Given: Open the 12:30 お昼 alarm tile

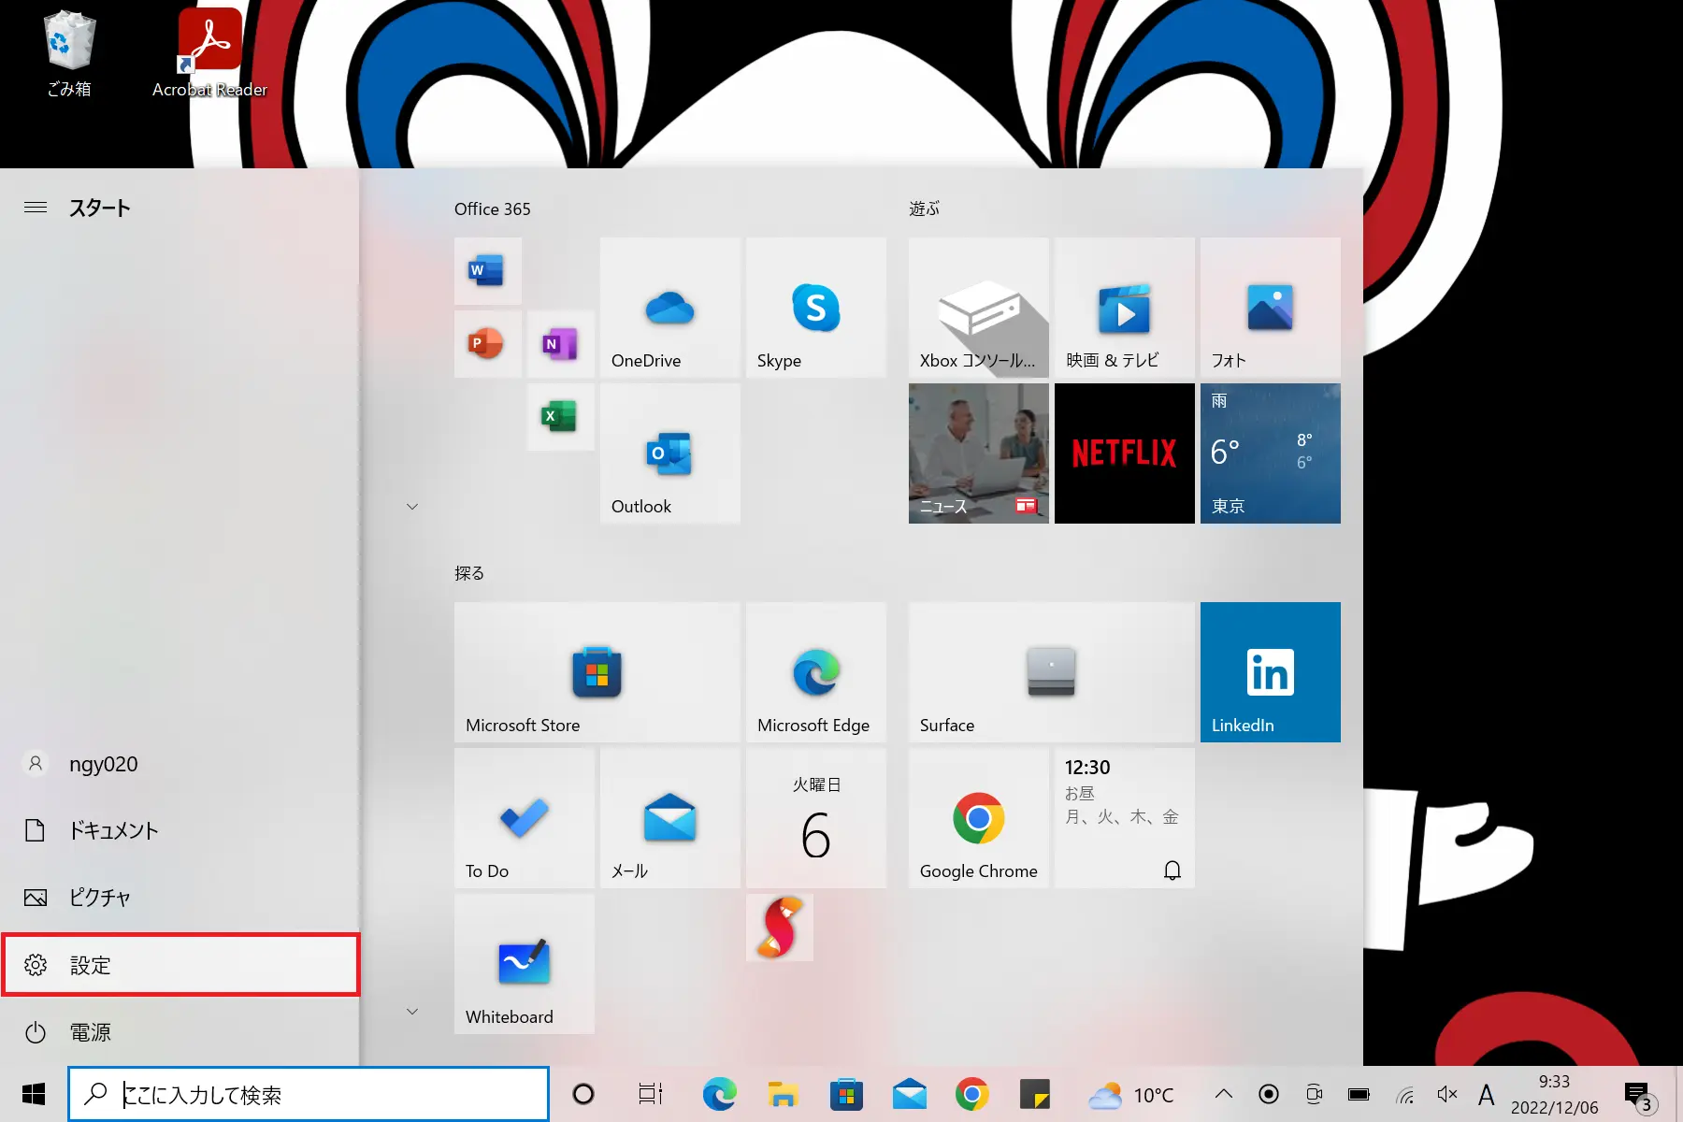Looking at the screenshot, I should [1125, 818].
